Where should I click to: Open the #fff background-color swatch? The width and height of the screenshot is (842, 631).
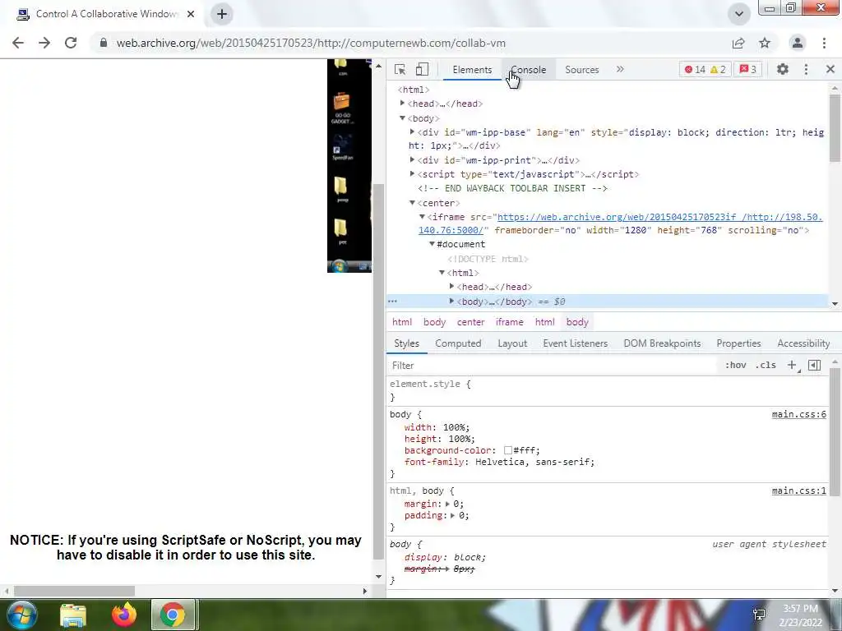[x=507, y=451]
